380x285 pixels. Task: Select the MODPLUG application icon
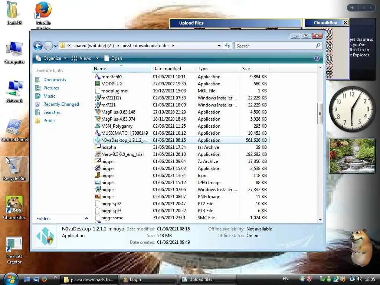tap(98, 83)
